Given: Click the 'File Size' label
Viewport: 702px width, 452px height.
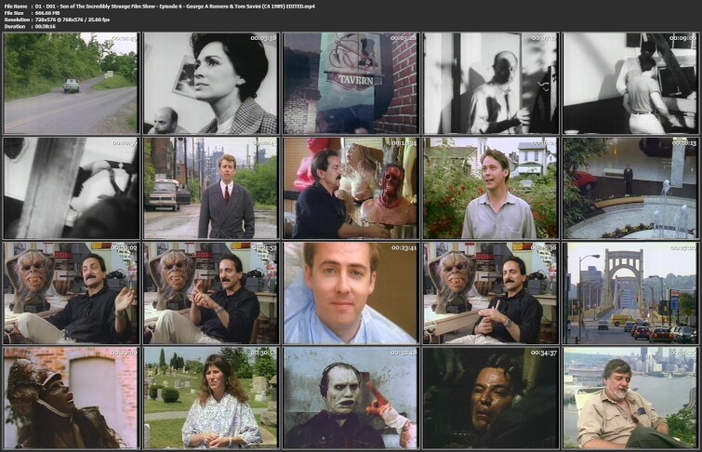Looking at the screenshot, I should point(14,13).
